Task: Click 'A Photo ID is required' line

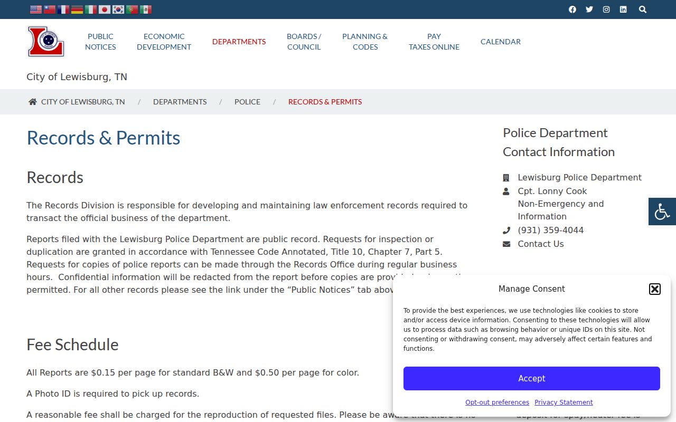Action: (x=113, y=394)
